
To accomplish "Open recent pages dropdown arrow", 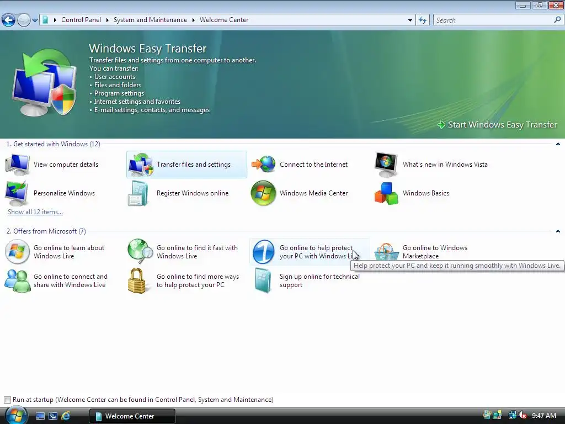I will pos(35,20).
